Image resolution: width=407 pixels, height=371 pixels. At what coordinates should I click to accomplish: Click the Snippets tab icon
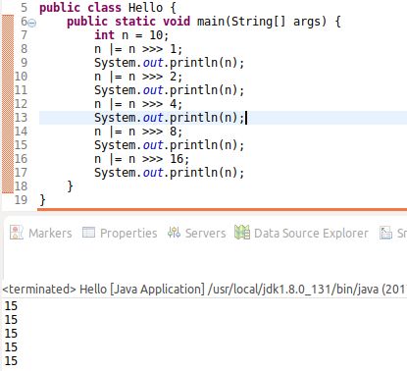pos(385,233)
